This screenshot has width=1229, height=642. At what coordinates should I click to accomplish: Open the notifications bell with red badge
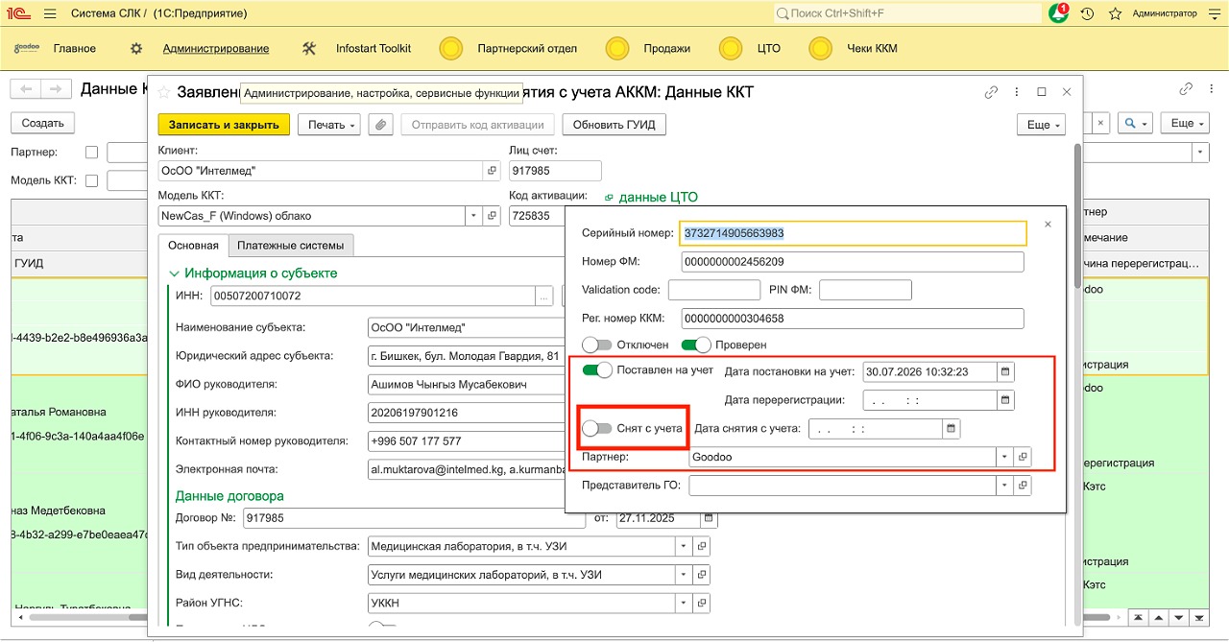1059,13
